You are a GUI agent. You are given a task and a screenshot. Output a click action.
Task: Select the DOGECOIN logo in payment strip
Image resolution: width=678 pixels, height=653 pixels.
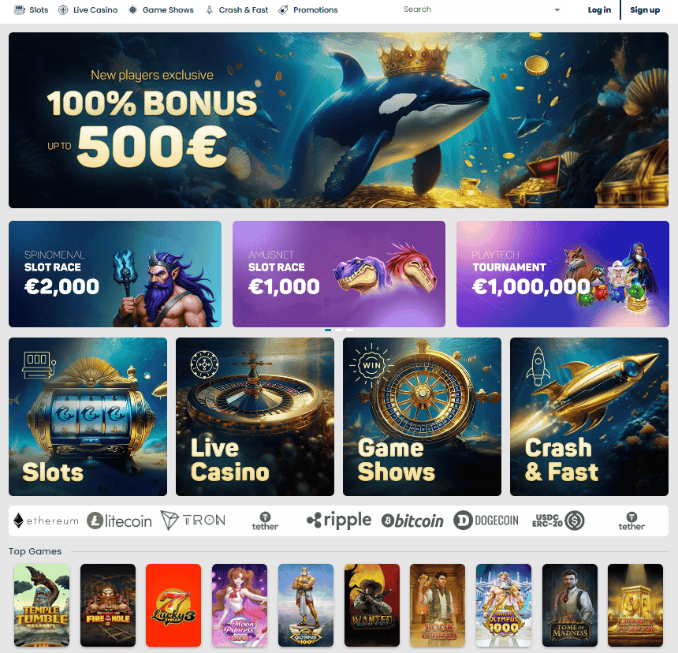coord(486,521)
